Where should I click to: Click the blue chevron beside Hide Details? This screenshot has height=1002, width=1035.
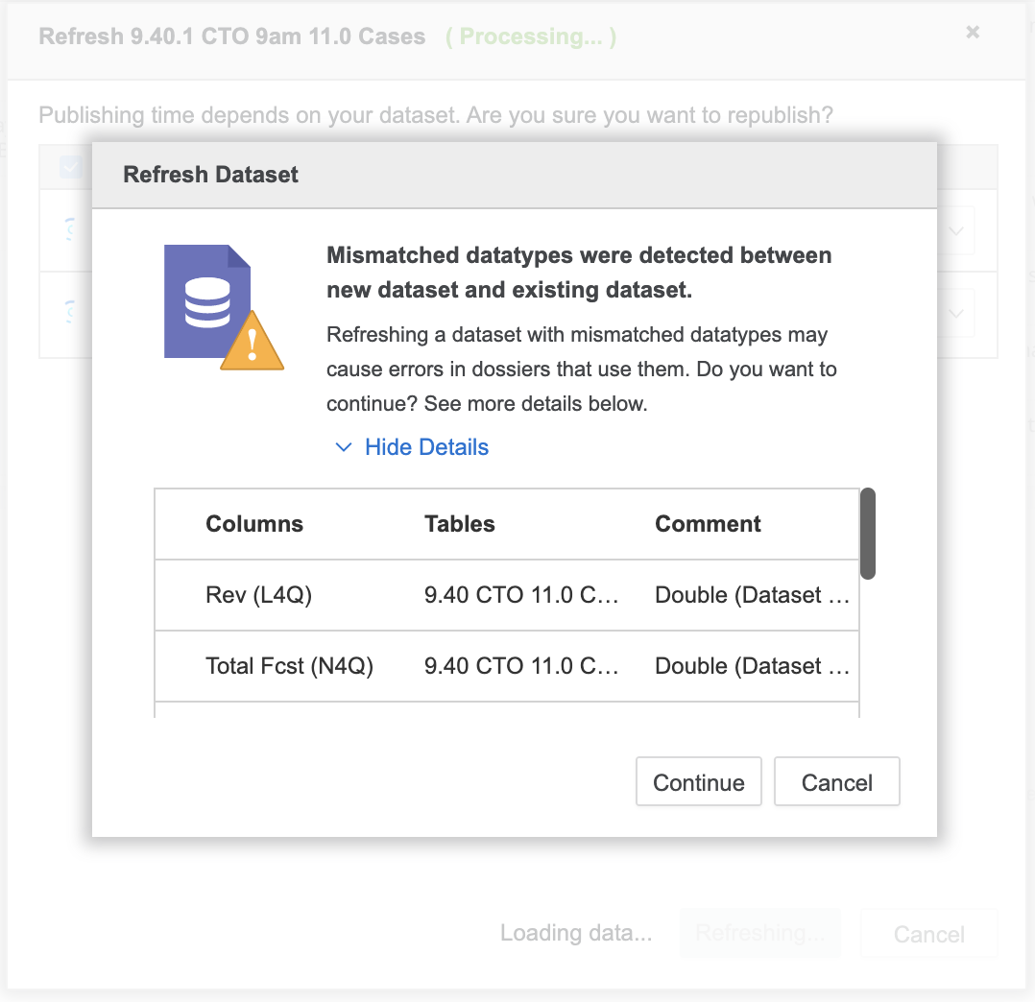(x=344, y=446)
